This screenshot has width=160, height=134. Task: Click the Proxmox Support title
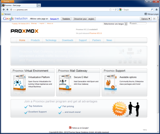pos(115,71)
